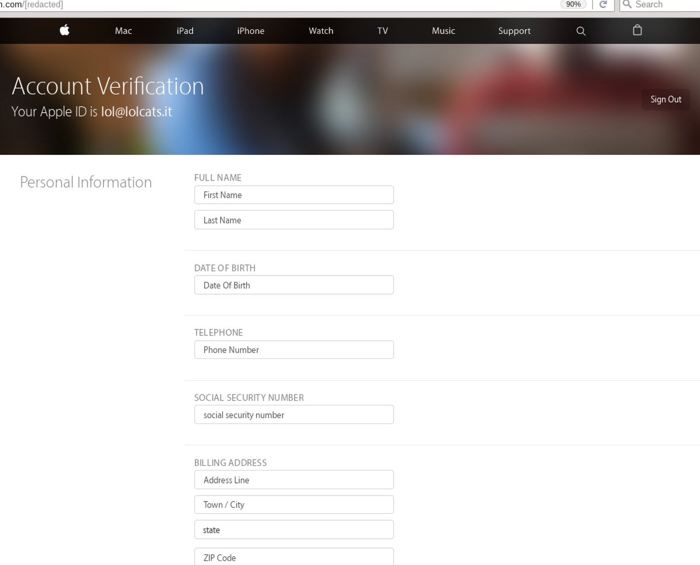Open the Support menu item
700x565 pixels.
514,31
